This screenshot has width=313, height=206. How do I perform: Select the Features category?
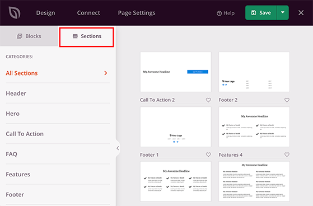[58, 174]
